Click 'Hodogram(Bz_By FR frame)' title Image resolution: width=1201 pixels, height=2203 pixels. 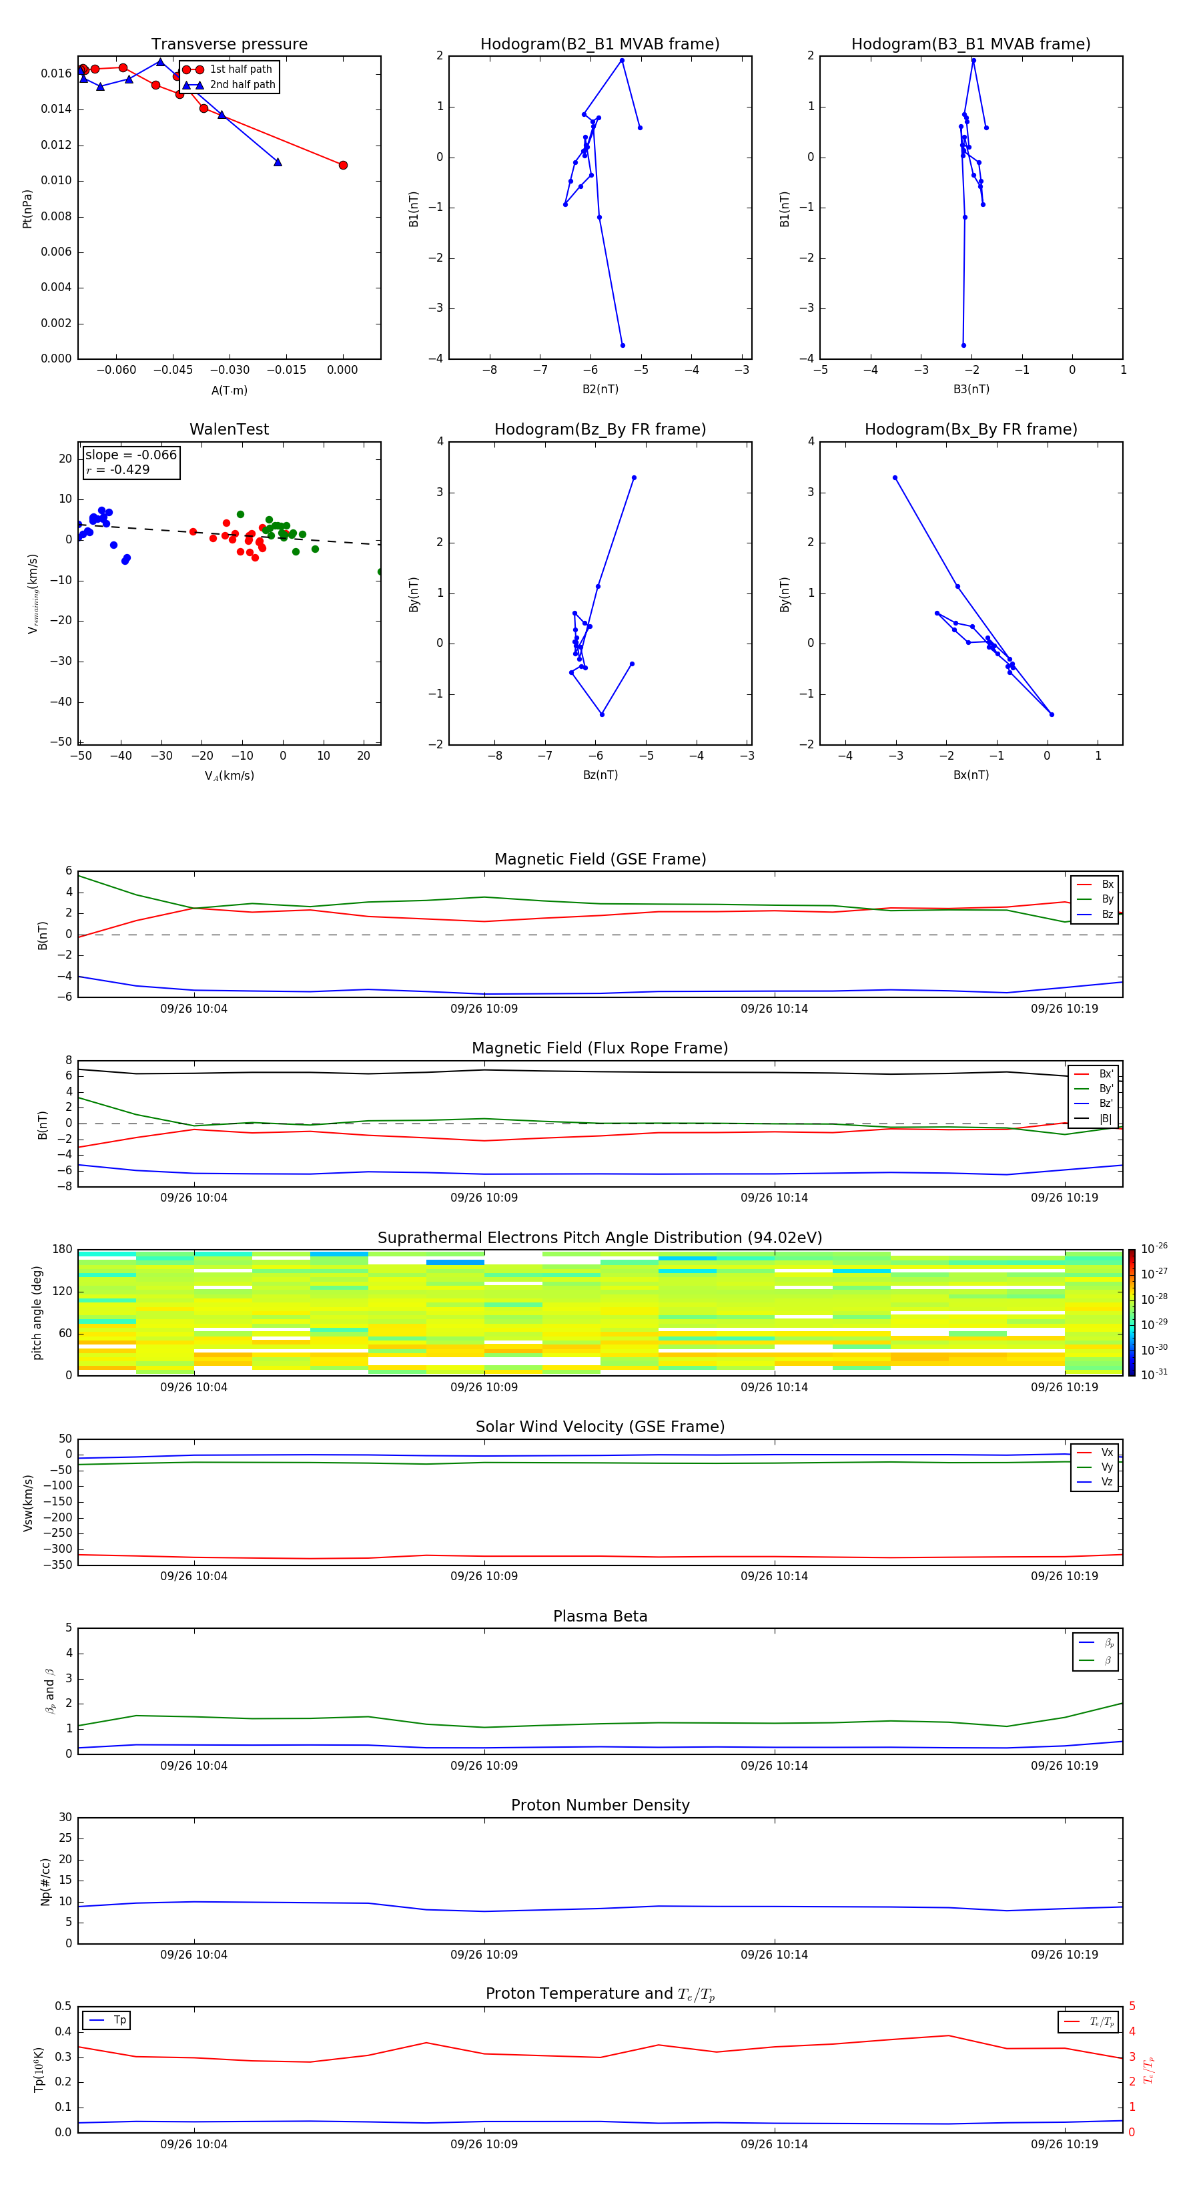point(600,429)
